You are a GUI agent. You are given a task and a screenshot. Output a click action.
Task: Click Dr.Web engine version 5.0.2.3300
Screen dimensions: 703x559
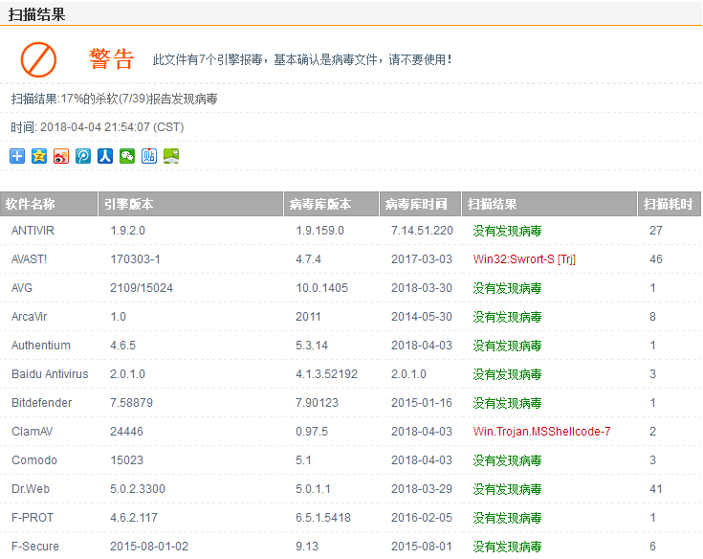click(138, 489)
